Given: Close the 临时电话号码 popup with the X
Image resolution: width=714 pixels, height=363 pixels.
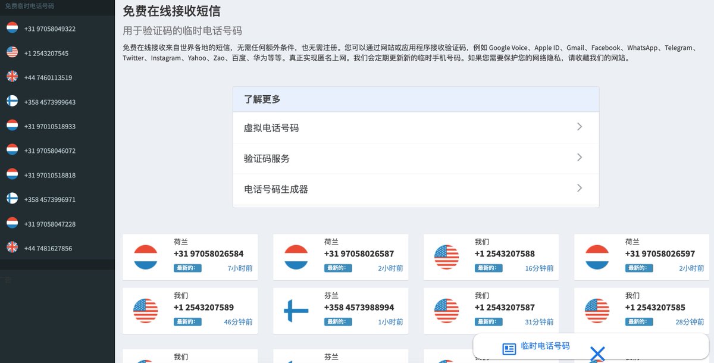Looking at the screenshot, I should pyautogui.click(x=597, y=354).
